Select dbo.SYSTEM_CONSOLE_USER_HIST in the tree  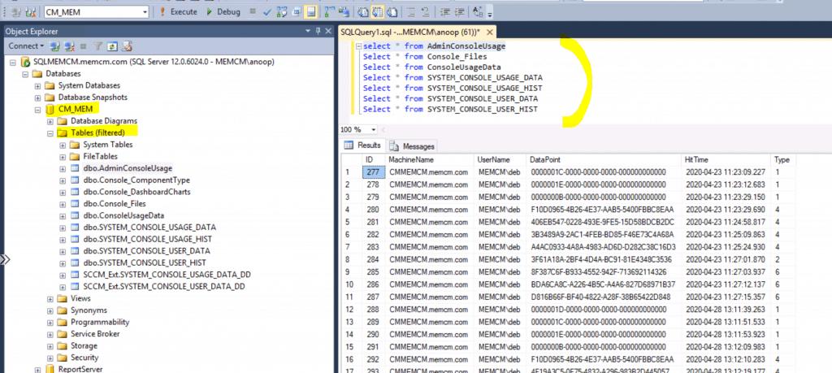click(x=145, y=262)
